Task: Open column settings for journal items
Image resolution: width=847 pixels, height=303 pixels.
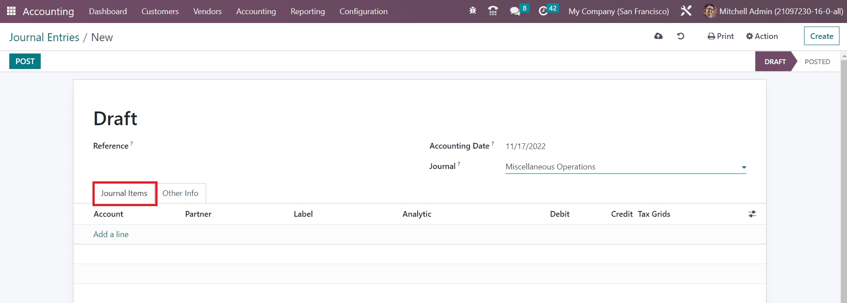Action: [x=752, y=214]
